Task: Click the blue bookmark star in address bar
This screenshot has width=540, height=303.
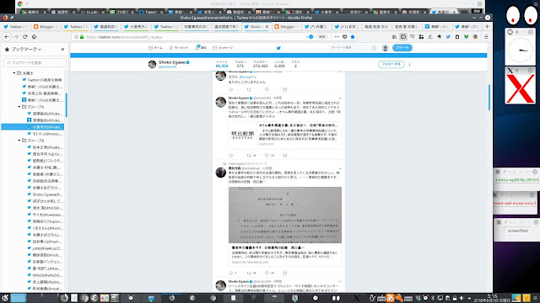Action: pyautogui.click(x=353, y=37)
